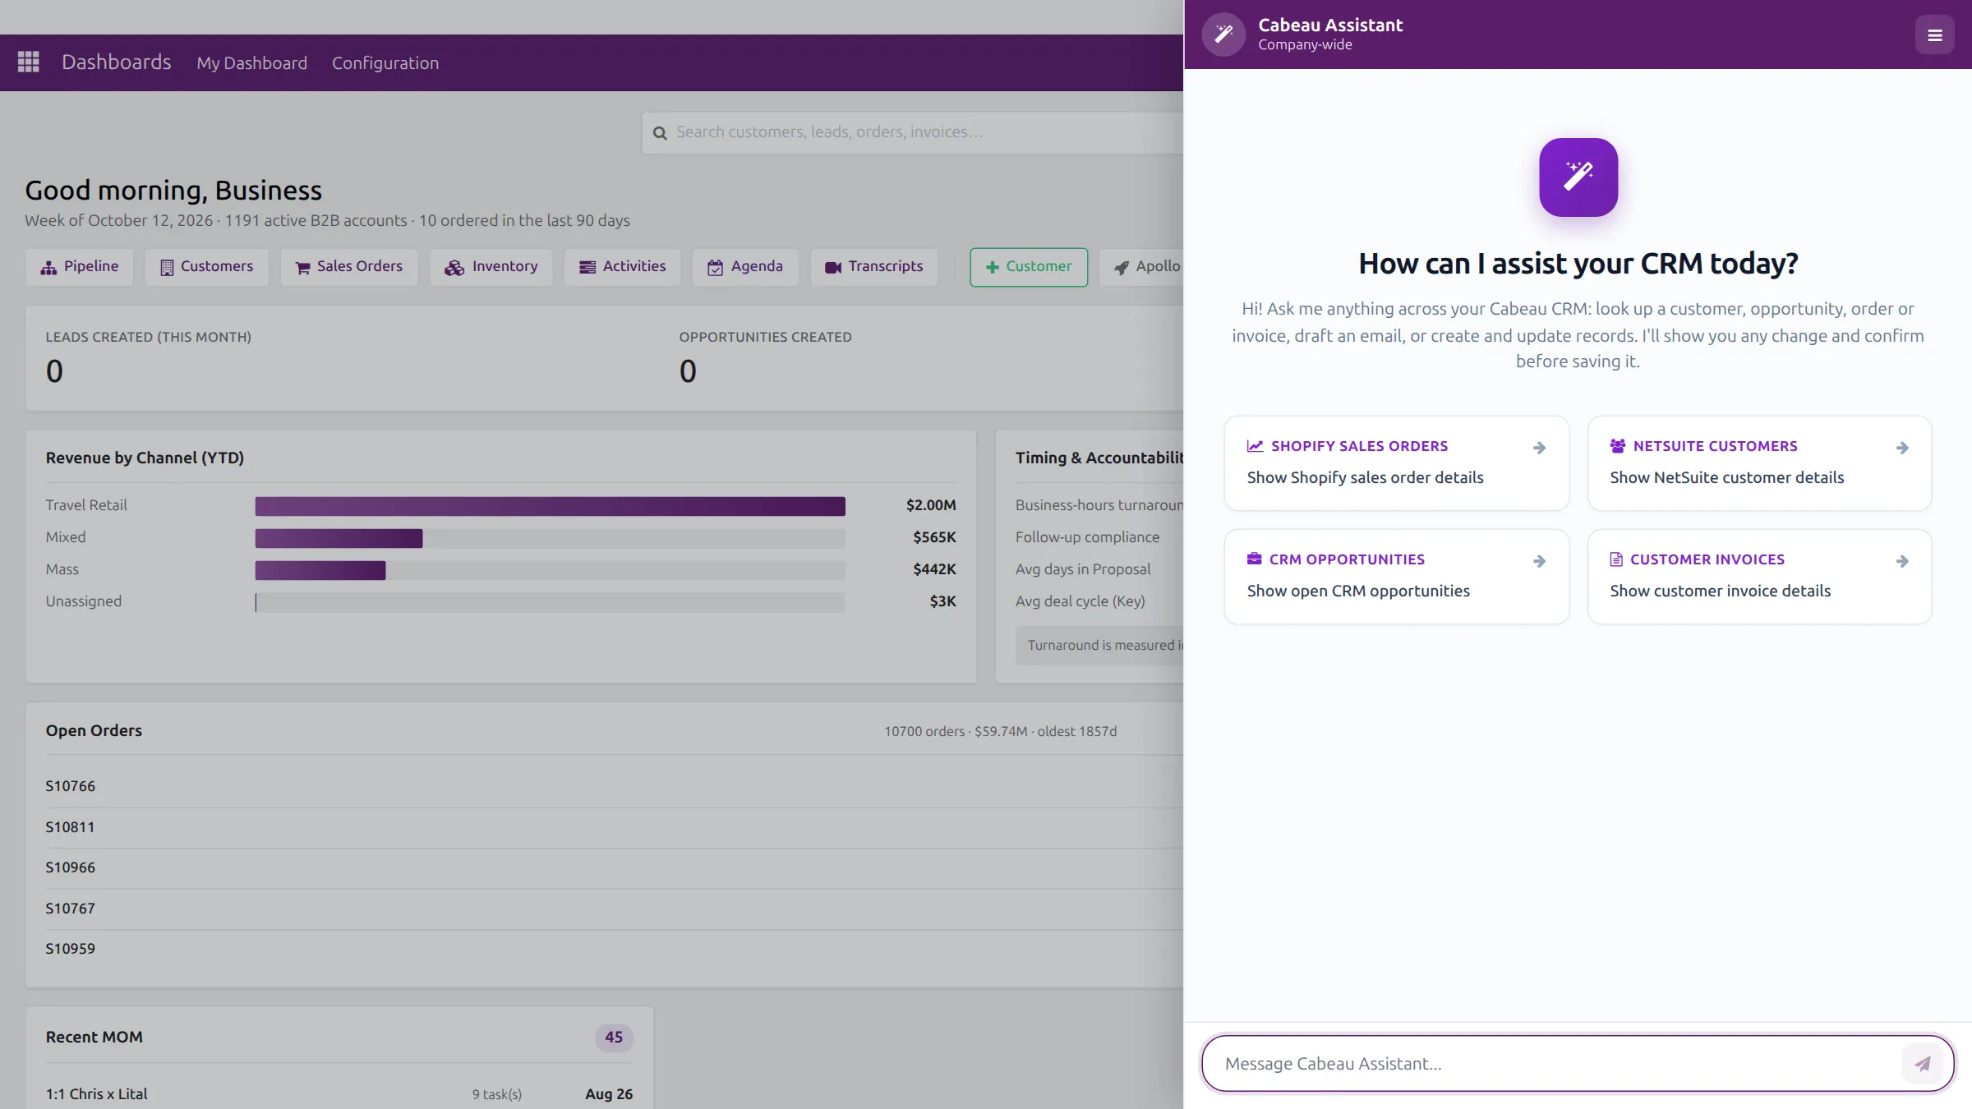Open the Dashboards app title

(117, 62)
